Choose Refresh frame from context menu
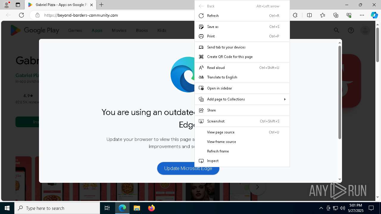381x214 pixels. point(242,151)
